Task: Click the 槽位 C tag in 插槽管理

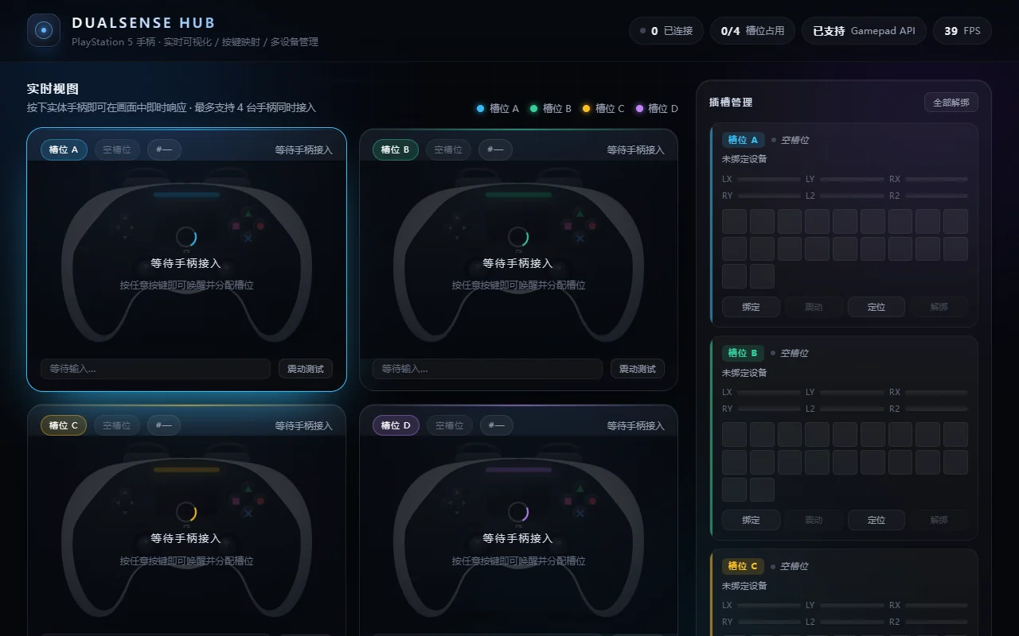Action: (744, 566)
